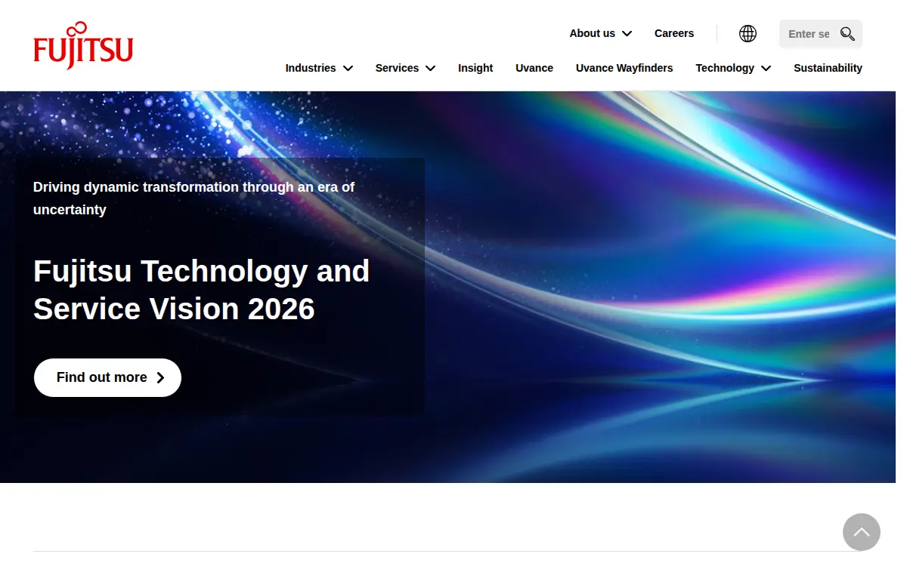This screenshot has height=566, width=907.
Task: Click the Find out more button
Action: tap(107, 377)
